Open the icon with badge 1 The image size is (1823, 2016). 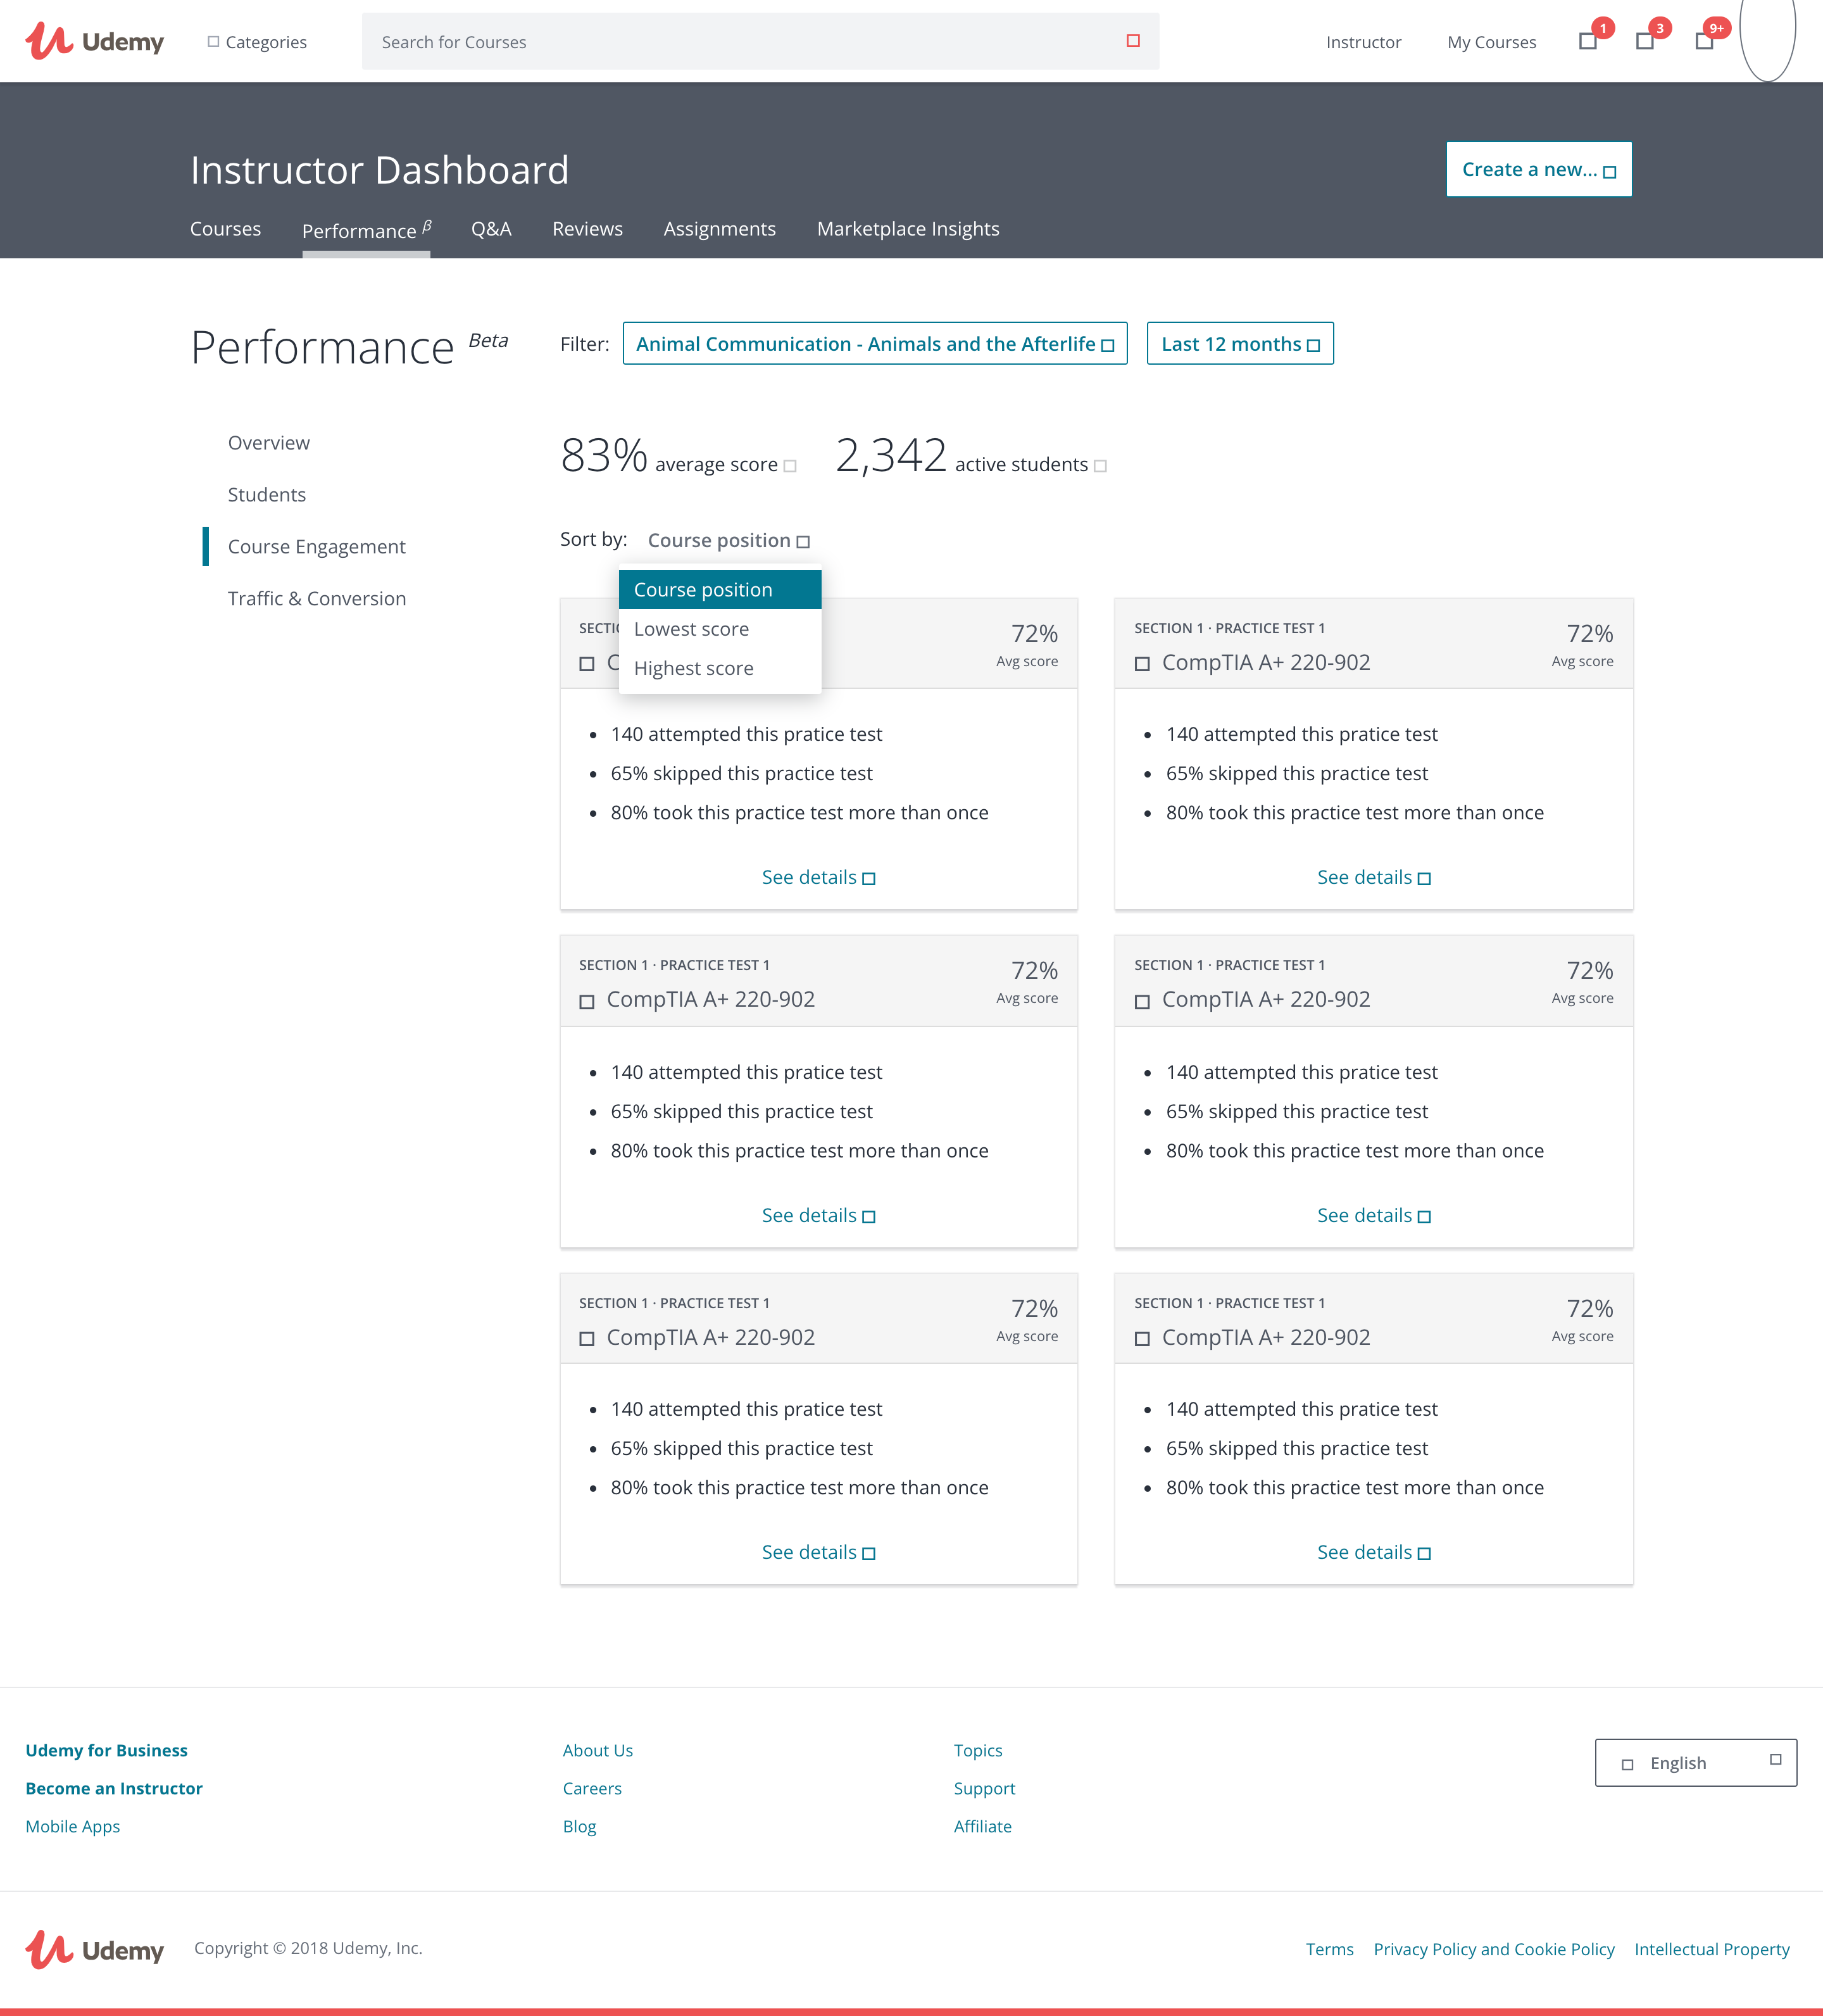pyautogui.click(x=1587, y=41)
